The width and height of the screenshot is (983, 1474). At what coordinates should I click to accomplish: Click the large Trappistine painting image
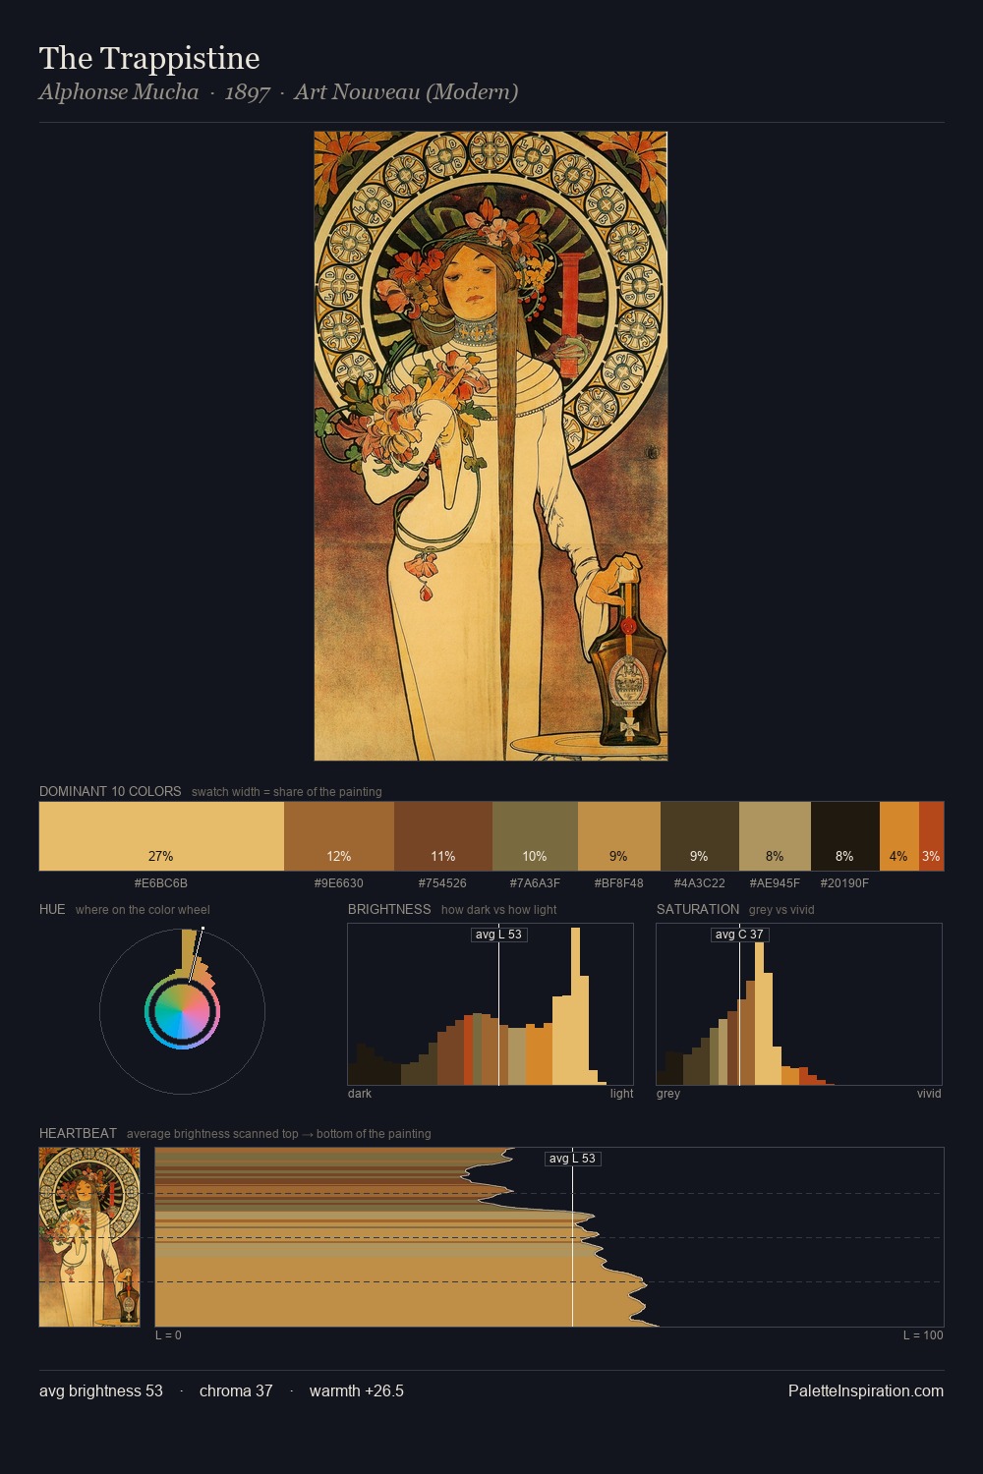pos(491,446)
